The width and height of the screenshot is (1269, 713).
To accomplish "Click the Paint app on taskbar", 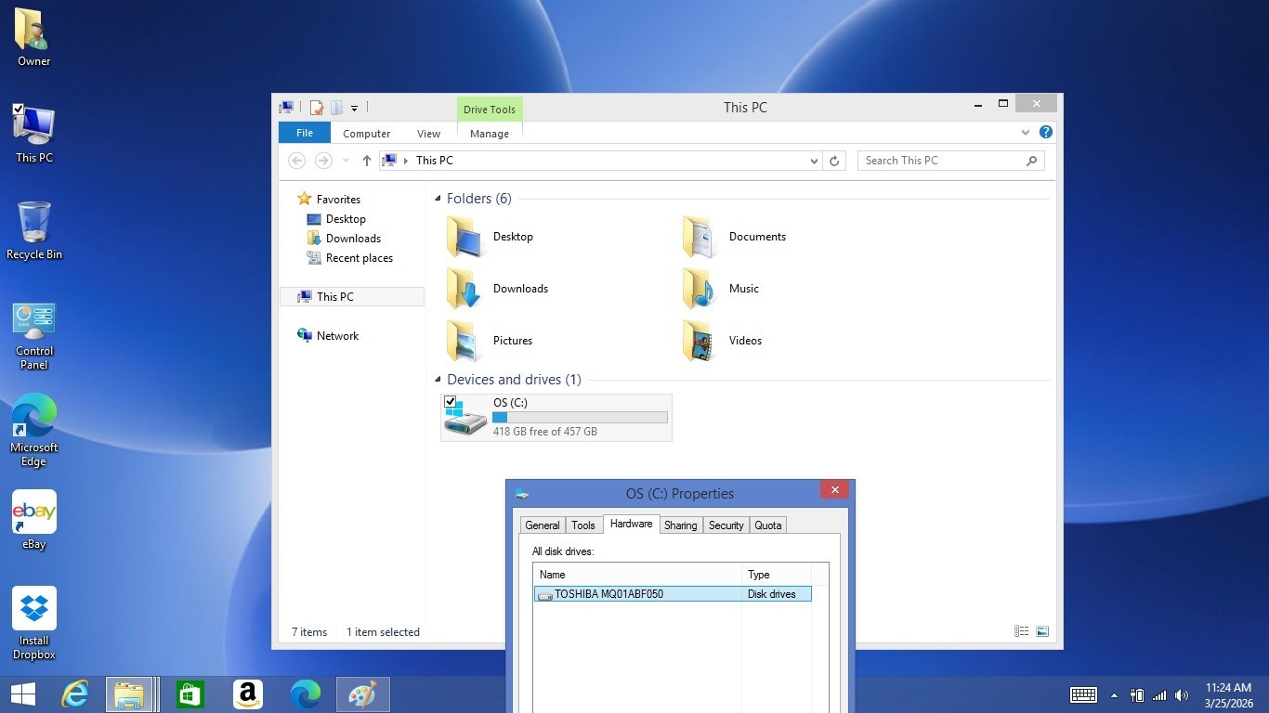I will (x=363, y=694).
